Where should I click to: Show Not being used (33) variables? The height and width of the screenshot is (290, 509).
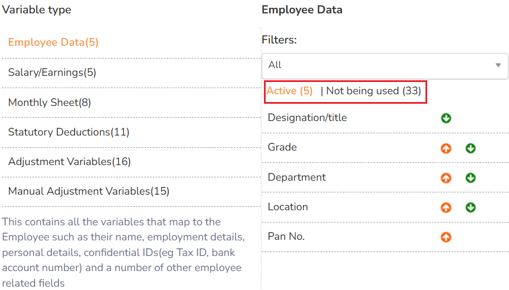click(x=373, y=91)
